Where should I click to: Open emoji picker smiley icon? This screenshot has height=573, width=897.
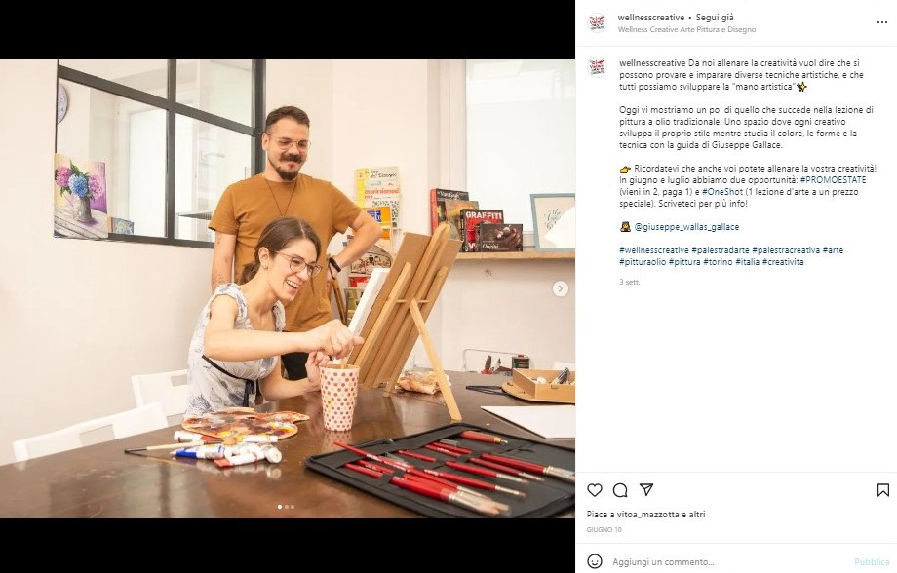tap(595, 561)
